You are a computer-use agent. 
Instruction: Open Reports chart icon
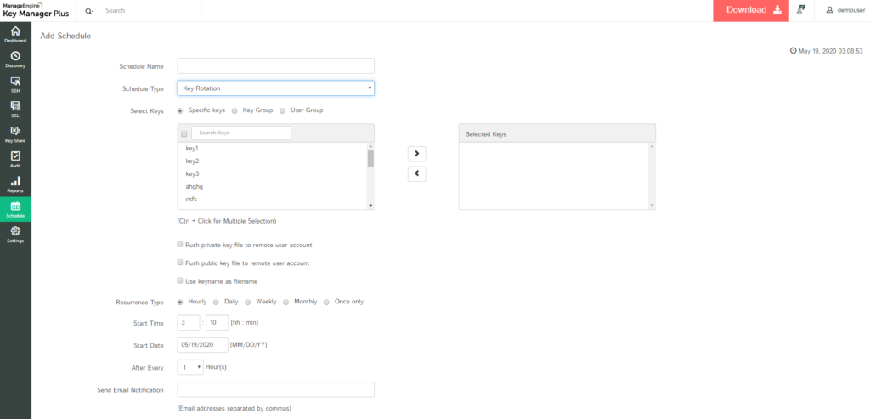[15, 184]
